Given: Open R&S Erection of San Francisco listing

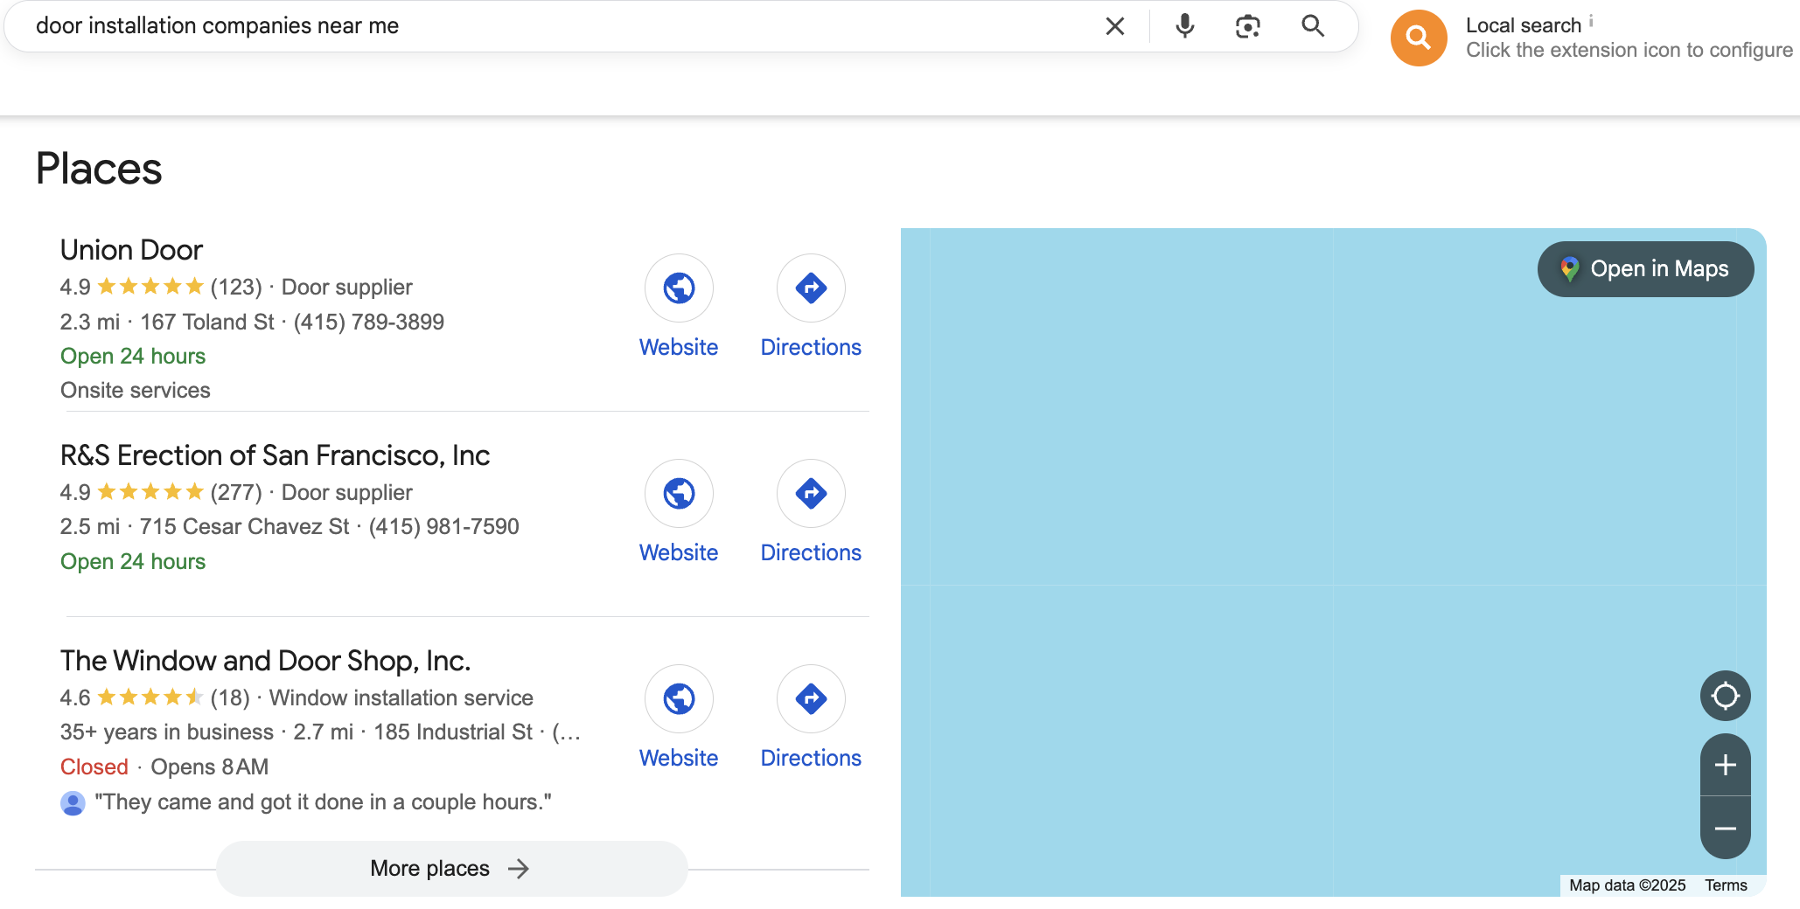Looking at the screenshot, I should 275,455.
